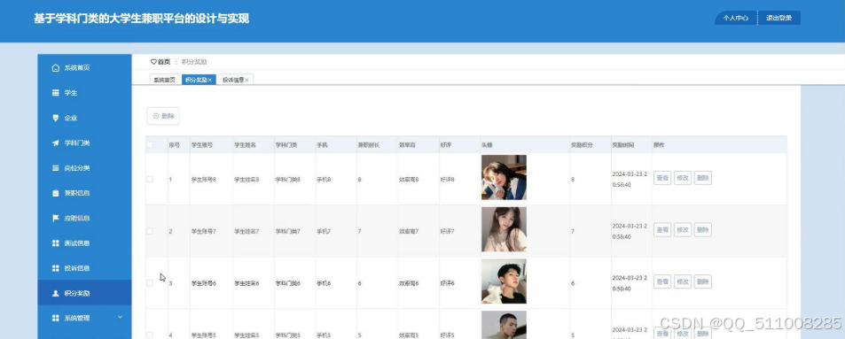
Task: Click 查看 for row 学生账号6
Action: pos(662,281)
